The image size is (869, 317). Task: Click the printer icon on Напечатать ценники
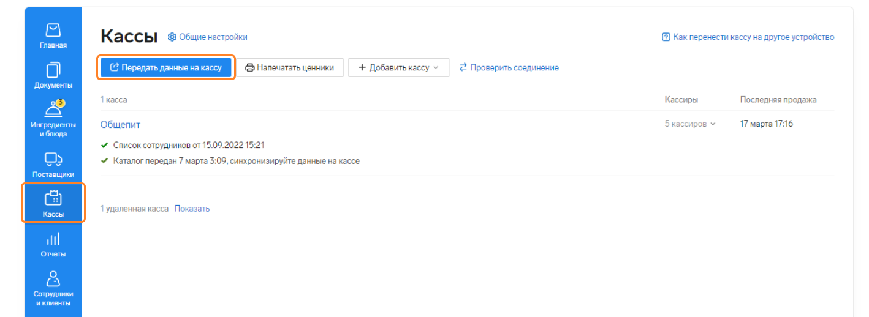click(x=249, y=68)
